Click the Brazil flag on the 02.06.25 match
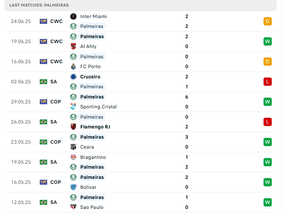The image size is (282, 213). click(x=43, y=82)
